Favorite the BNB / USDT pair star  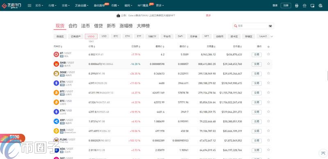[x=269, y=131]
